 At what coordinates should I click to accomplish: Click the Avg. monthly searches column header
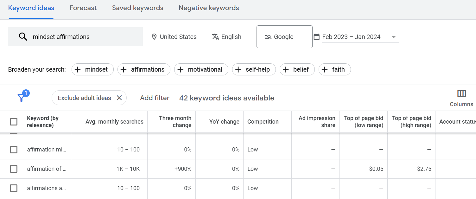114,121
